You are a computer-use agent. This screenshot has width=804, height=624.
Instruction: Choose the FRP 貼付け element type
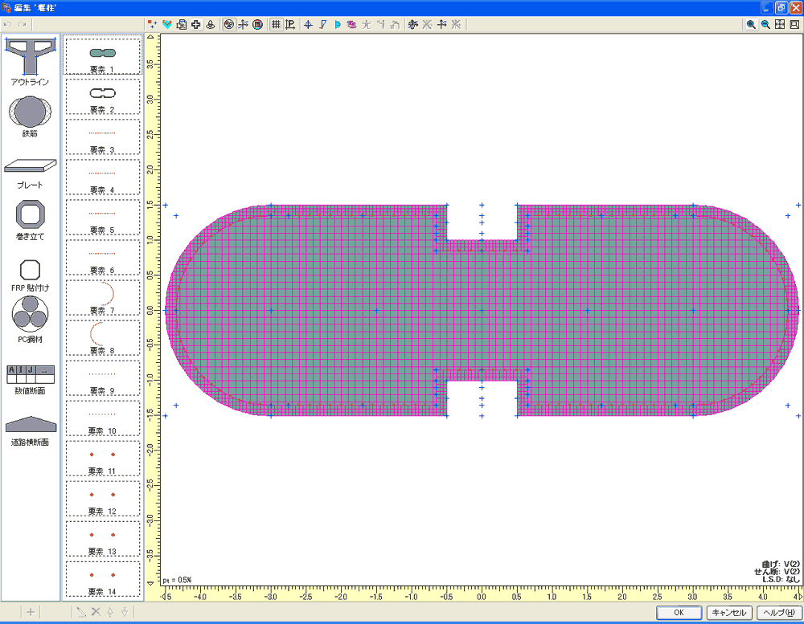(31, 275)
